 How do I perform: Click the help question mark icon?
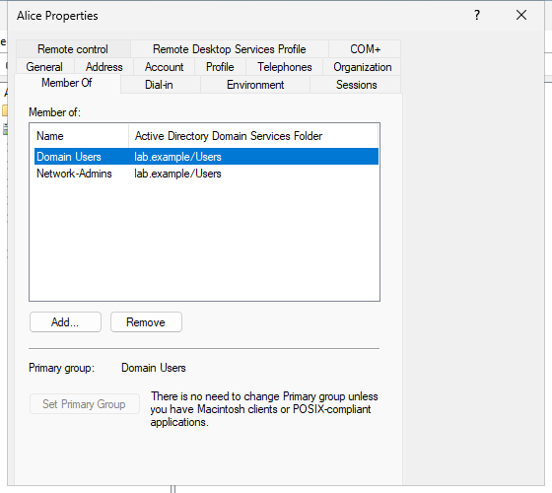[477, 15]
